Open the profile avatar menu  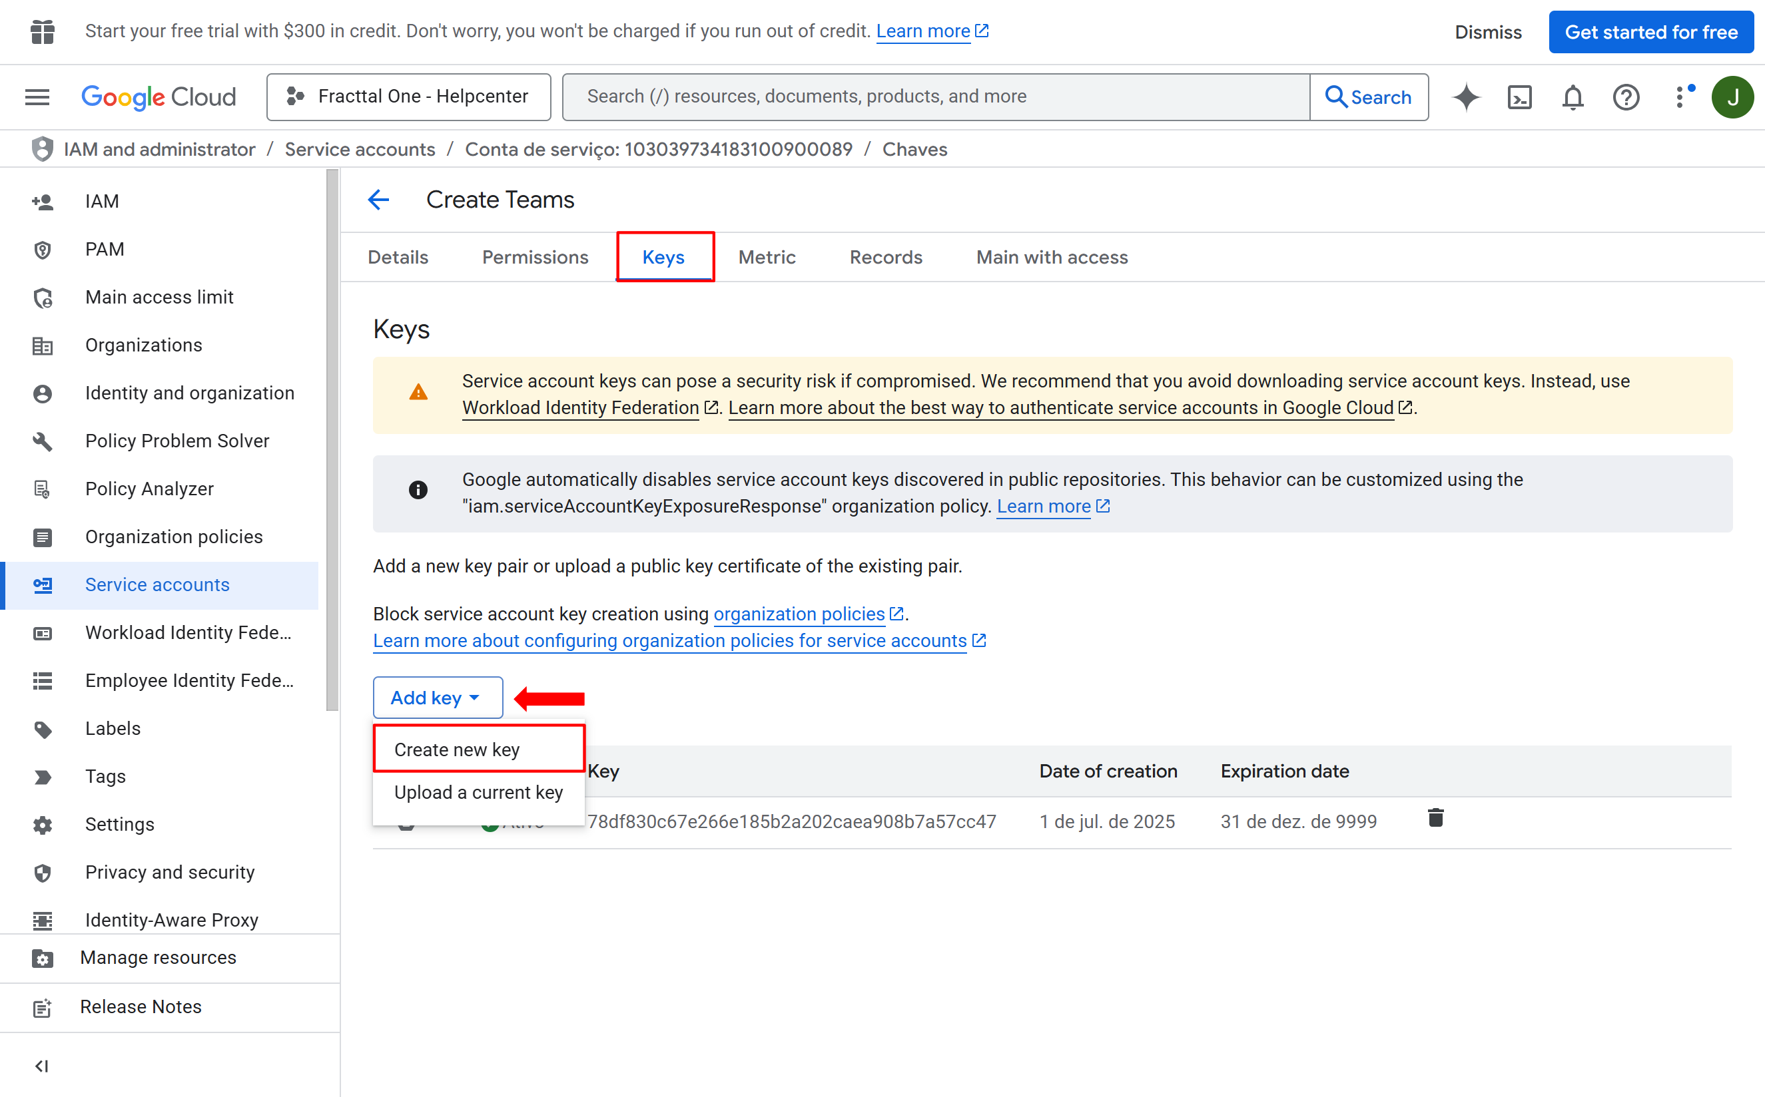[1733, 97]
